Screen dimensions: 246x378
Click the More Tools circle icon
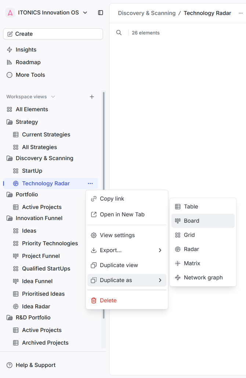pyautogui.click(x=10, y=75)
